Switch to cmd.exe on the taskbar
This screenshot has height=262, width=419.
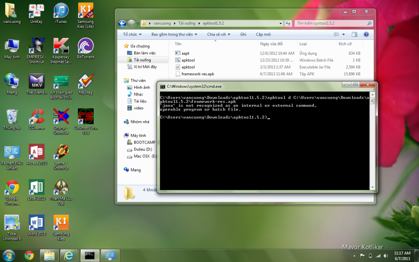tap(90, 255)
